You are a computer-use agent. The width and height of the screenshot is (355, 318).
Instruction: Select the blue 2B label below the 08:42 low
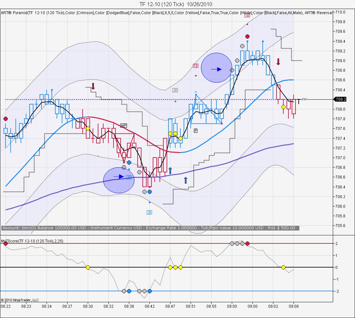[x=149, y=212]
